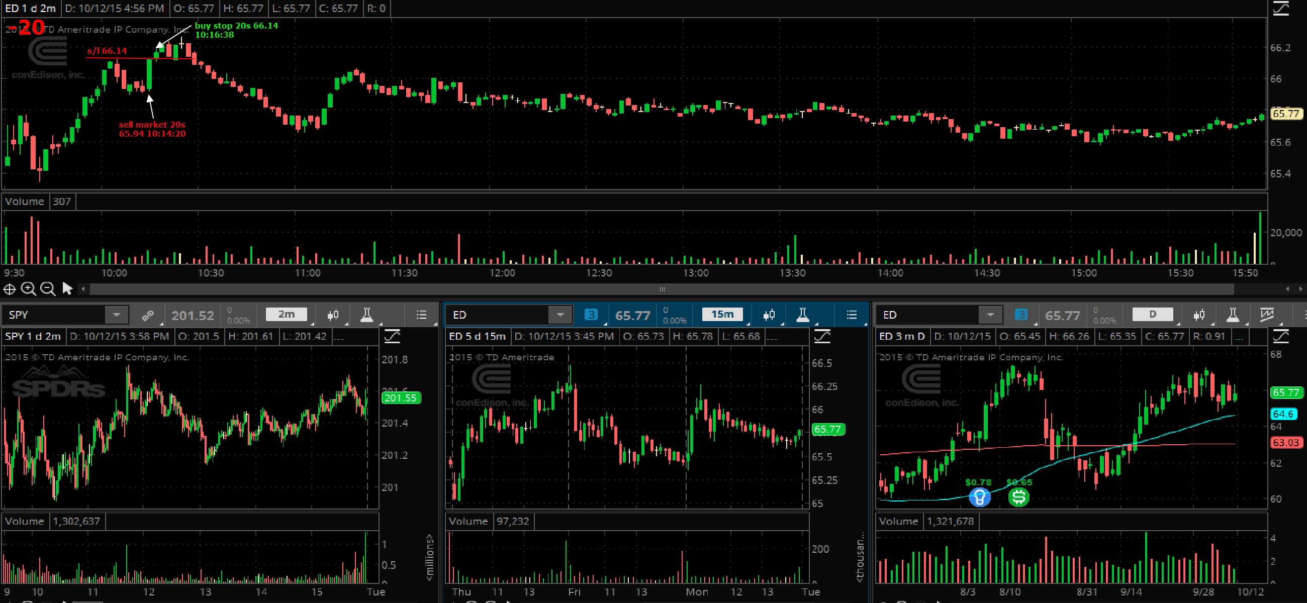Viewport: 1307px width, 603px height.
Task: Open the D timeframe selector in daily panel
Action: (x=1152, y=315)
